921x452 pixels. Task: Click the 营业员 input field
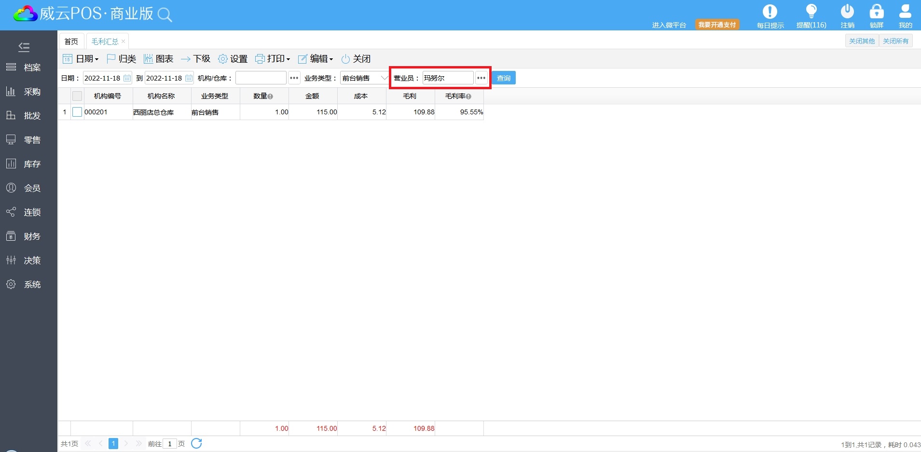(448, 78)
